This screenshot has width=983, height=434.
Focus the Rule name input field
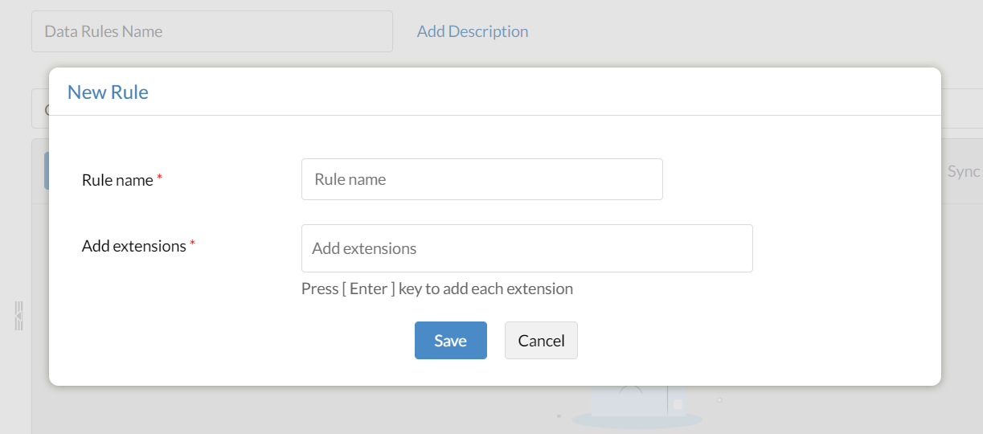point(481,179)
